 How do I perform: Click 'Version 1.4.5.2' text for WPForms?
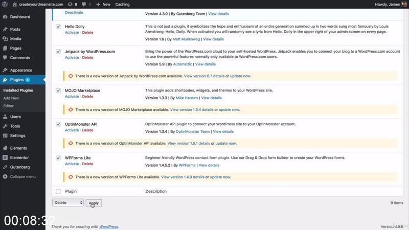click(x=157, y=165)
